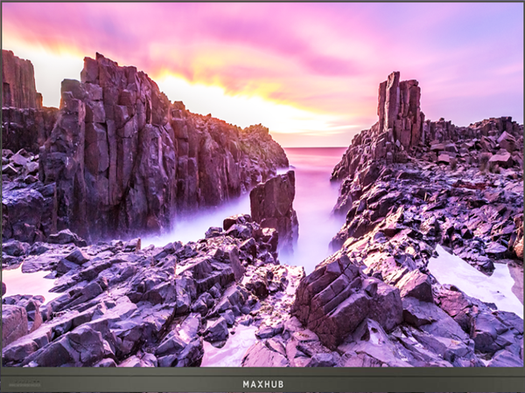Click the ocean horizon line at the center
Image resolution: width=525 pixels, height=393 pixels.
click(x=313, y=148)
